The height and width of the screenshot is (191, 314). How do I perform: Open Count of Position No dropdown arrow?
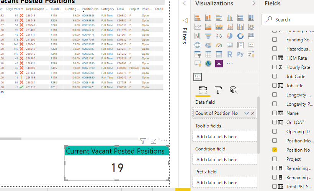[x=247, y=113]
